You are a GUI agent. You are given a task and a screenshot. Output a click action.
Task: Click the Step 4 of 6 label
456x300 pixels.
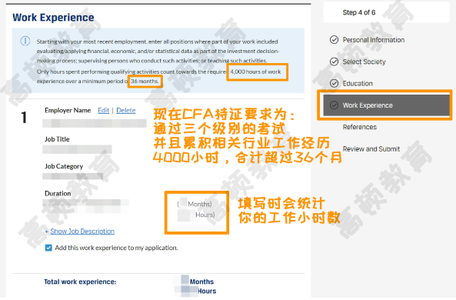(359, 12)
